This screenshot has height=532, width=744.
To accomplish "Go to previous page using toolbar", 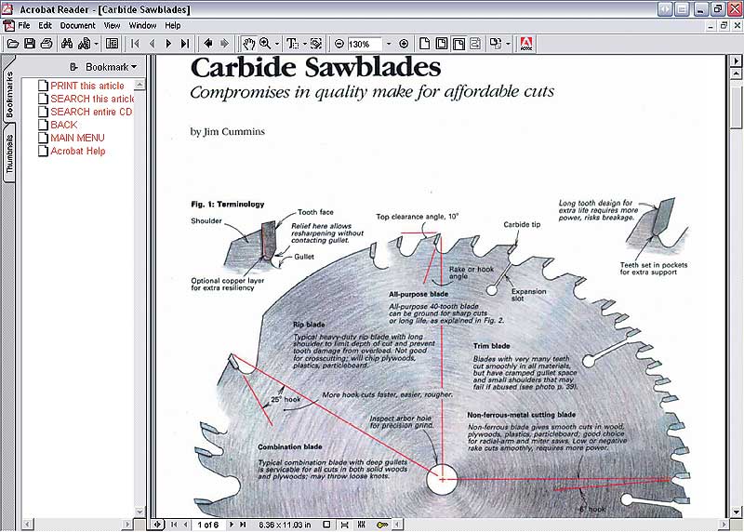I will point(152,44).
